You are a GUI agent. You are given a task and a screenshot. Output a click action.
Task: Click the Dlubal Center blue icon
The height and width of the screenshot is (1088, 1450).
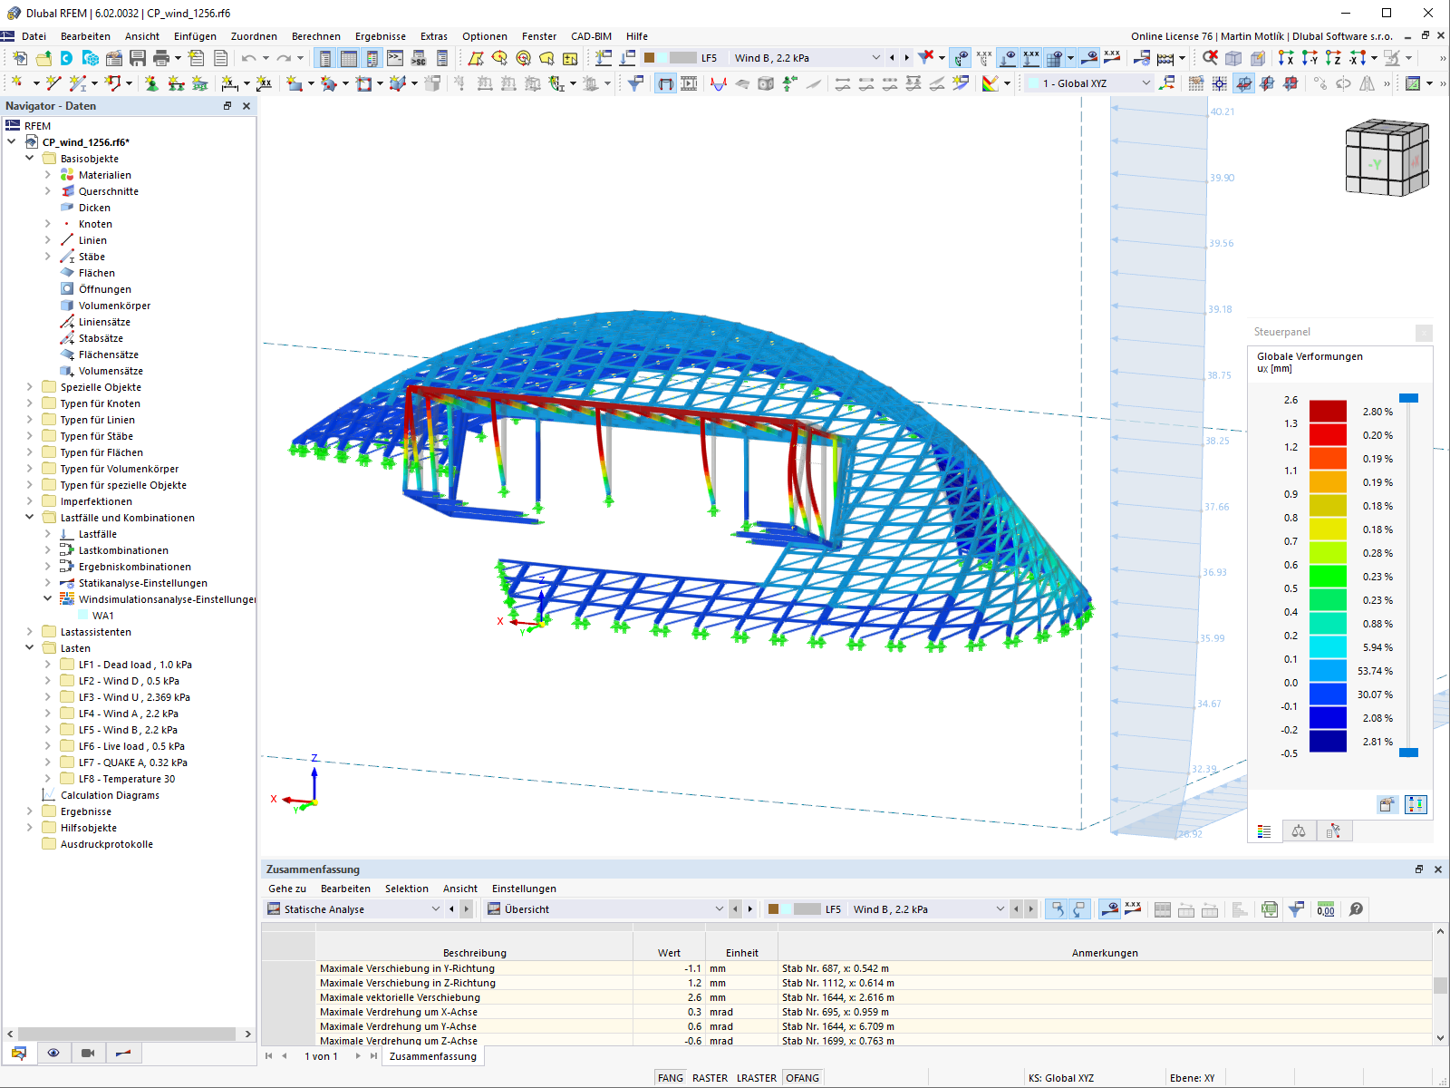pyautogui.click(x=67, y=58)
